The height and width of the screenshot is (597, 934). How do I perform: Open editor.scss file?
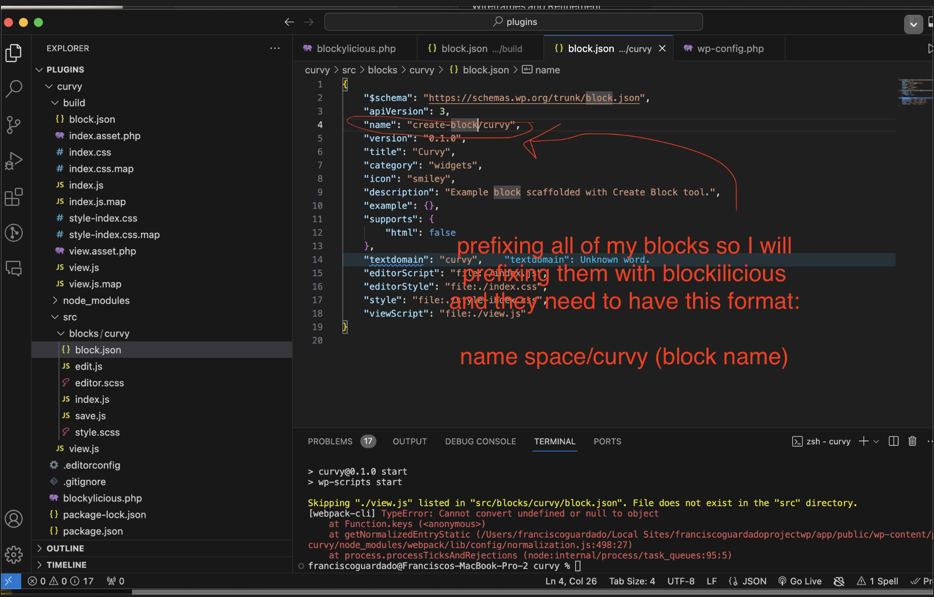(x=99, y=383)
